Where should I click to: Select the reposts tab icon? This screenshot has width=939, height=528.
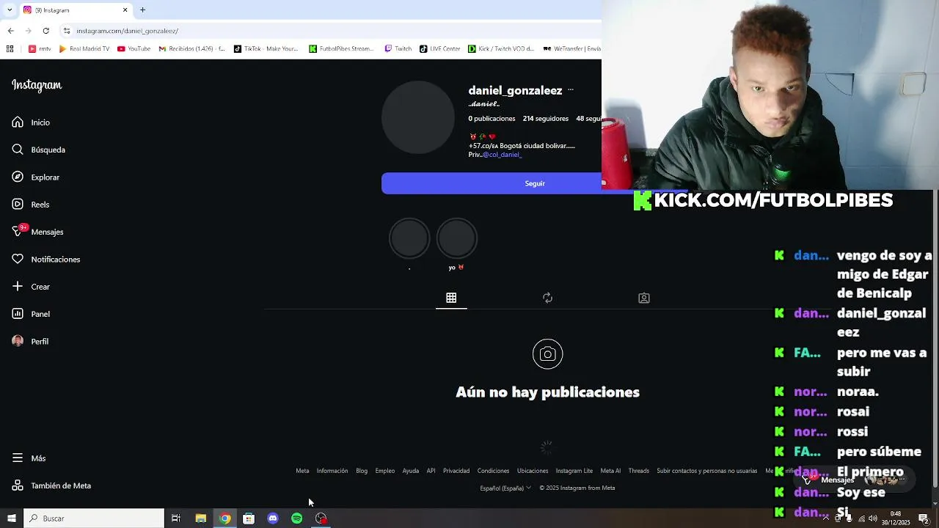547,298
